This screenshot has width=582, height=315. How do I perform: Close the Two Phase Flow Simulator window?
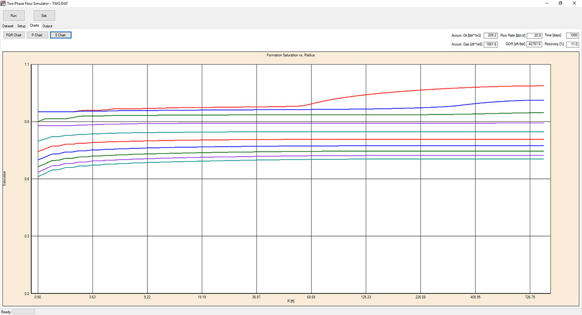click(575, 3)
